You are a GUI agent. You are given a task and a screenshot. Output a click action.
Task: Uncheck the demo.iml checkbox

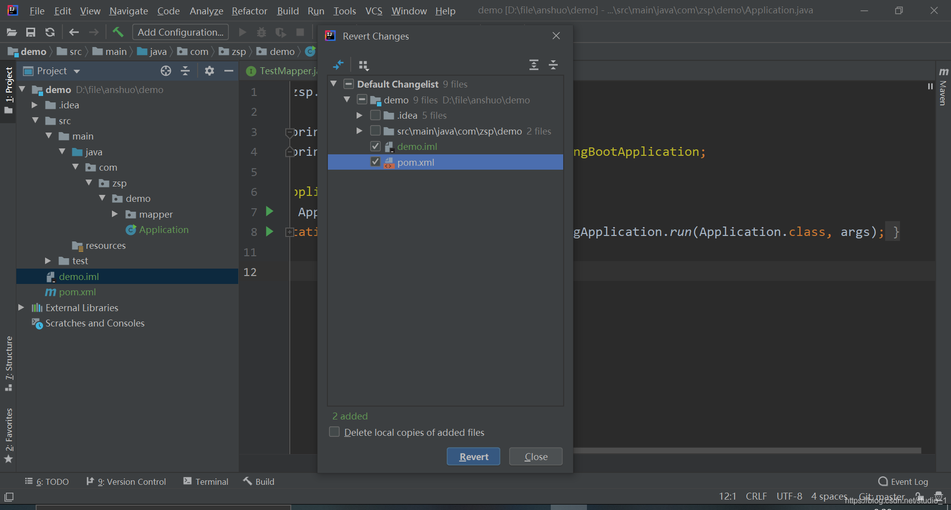pos(375,146)
